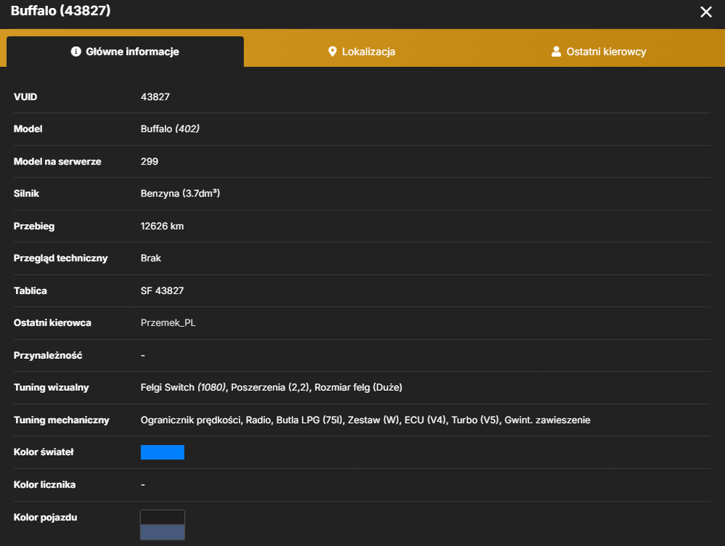Open the Przemek_PL driver profile link
The image size is (725, 546).
168,323
